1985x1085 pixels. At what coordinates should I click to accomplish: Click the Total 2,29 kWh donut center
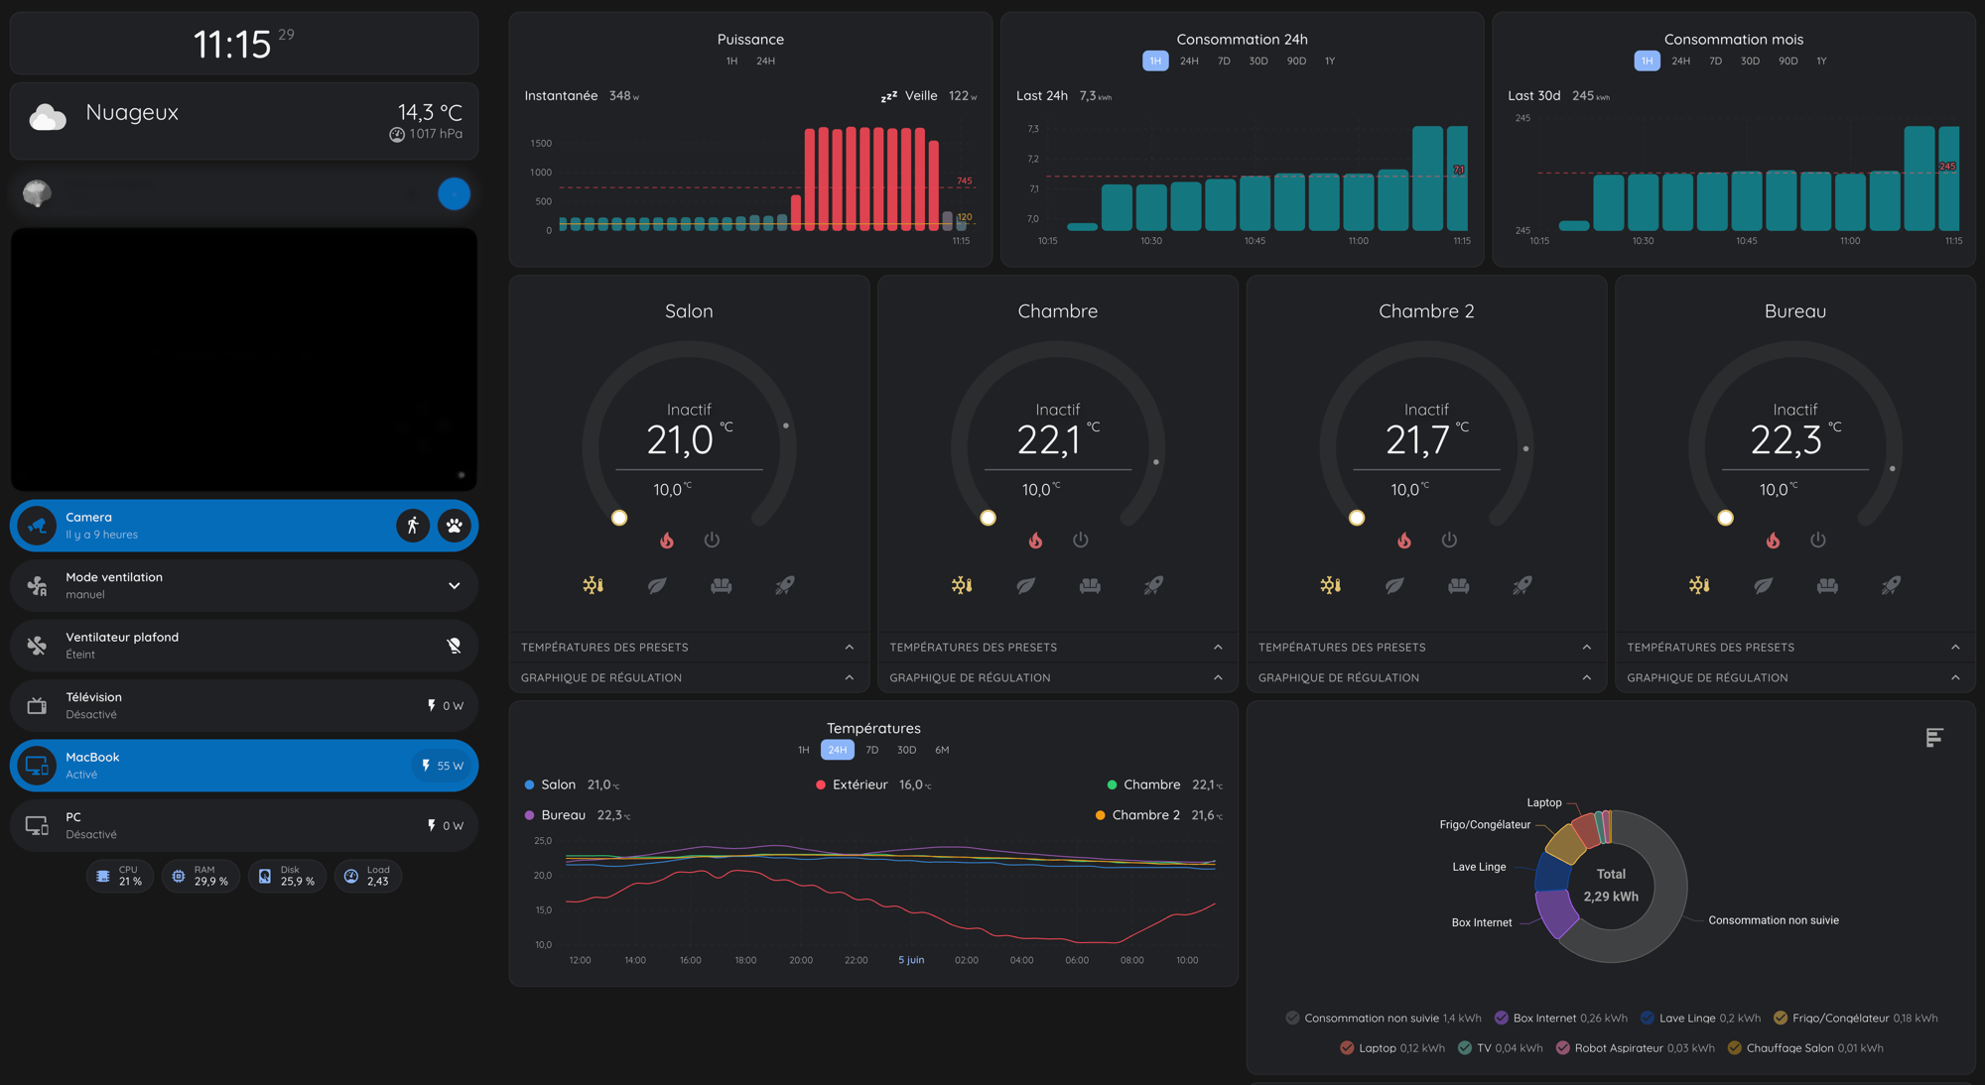(1611, 886)
